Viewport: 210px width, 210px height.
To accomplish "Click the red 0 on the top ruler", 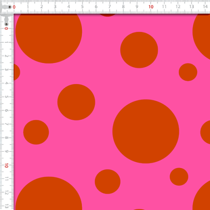I will pos(14,7).
